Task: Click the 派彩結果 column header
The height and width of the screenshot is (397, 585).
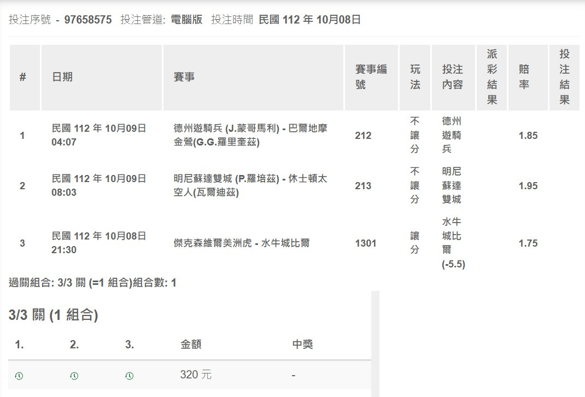Action: pyautogui.click(x=492, y=77)
